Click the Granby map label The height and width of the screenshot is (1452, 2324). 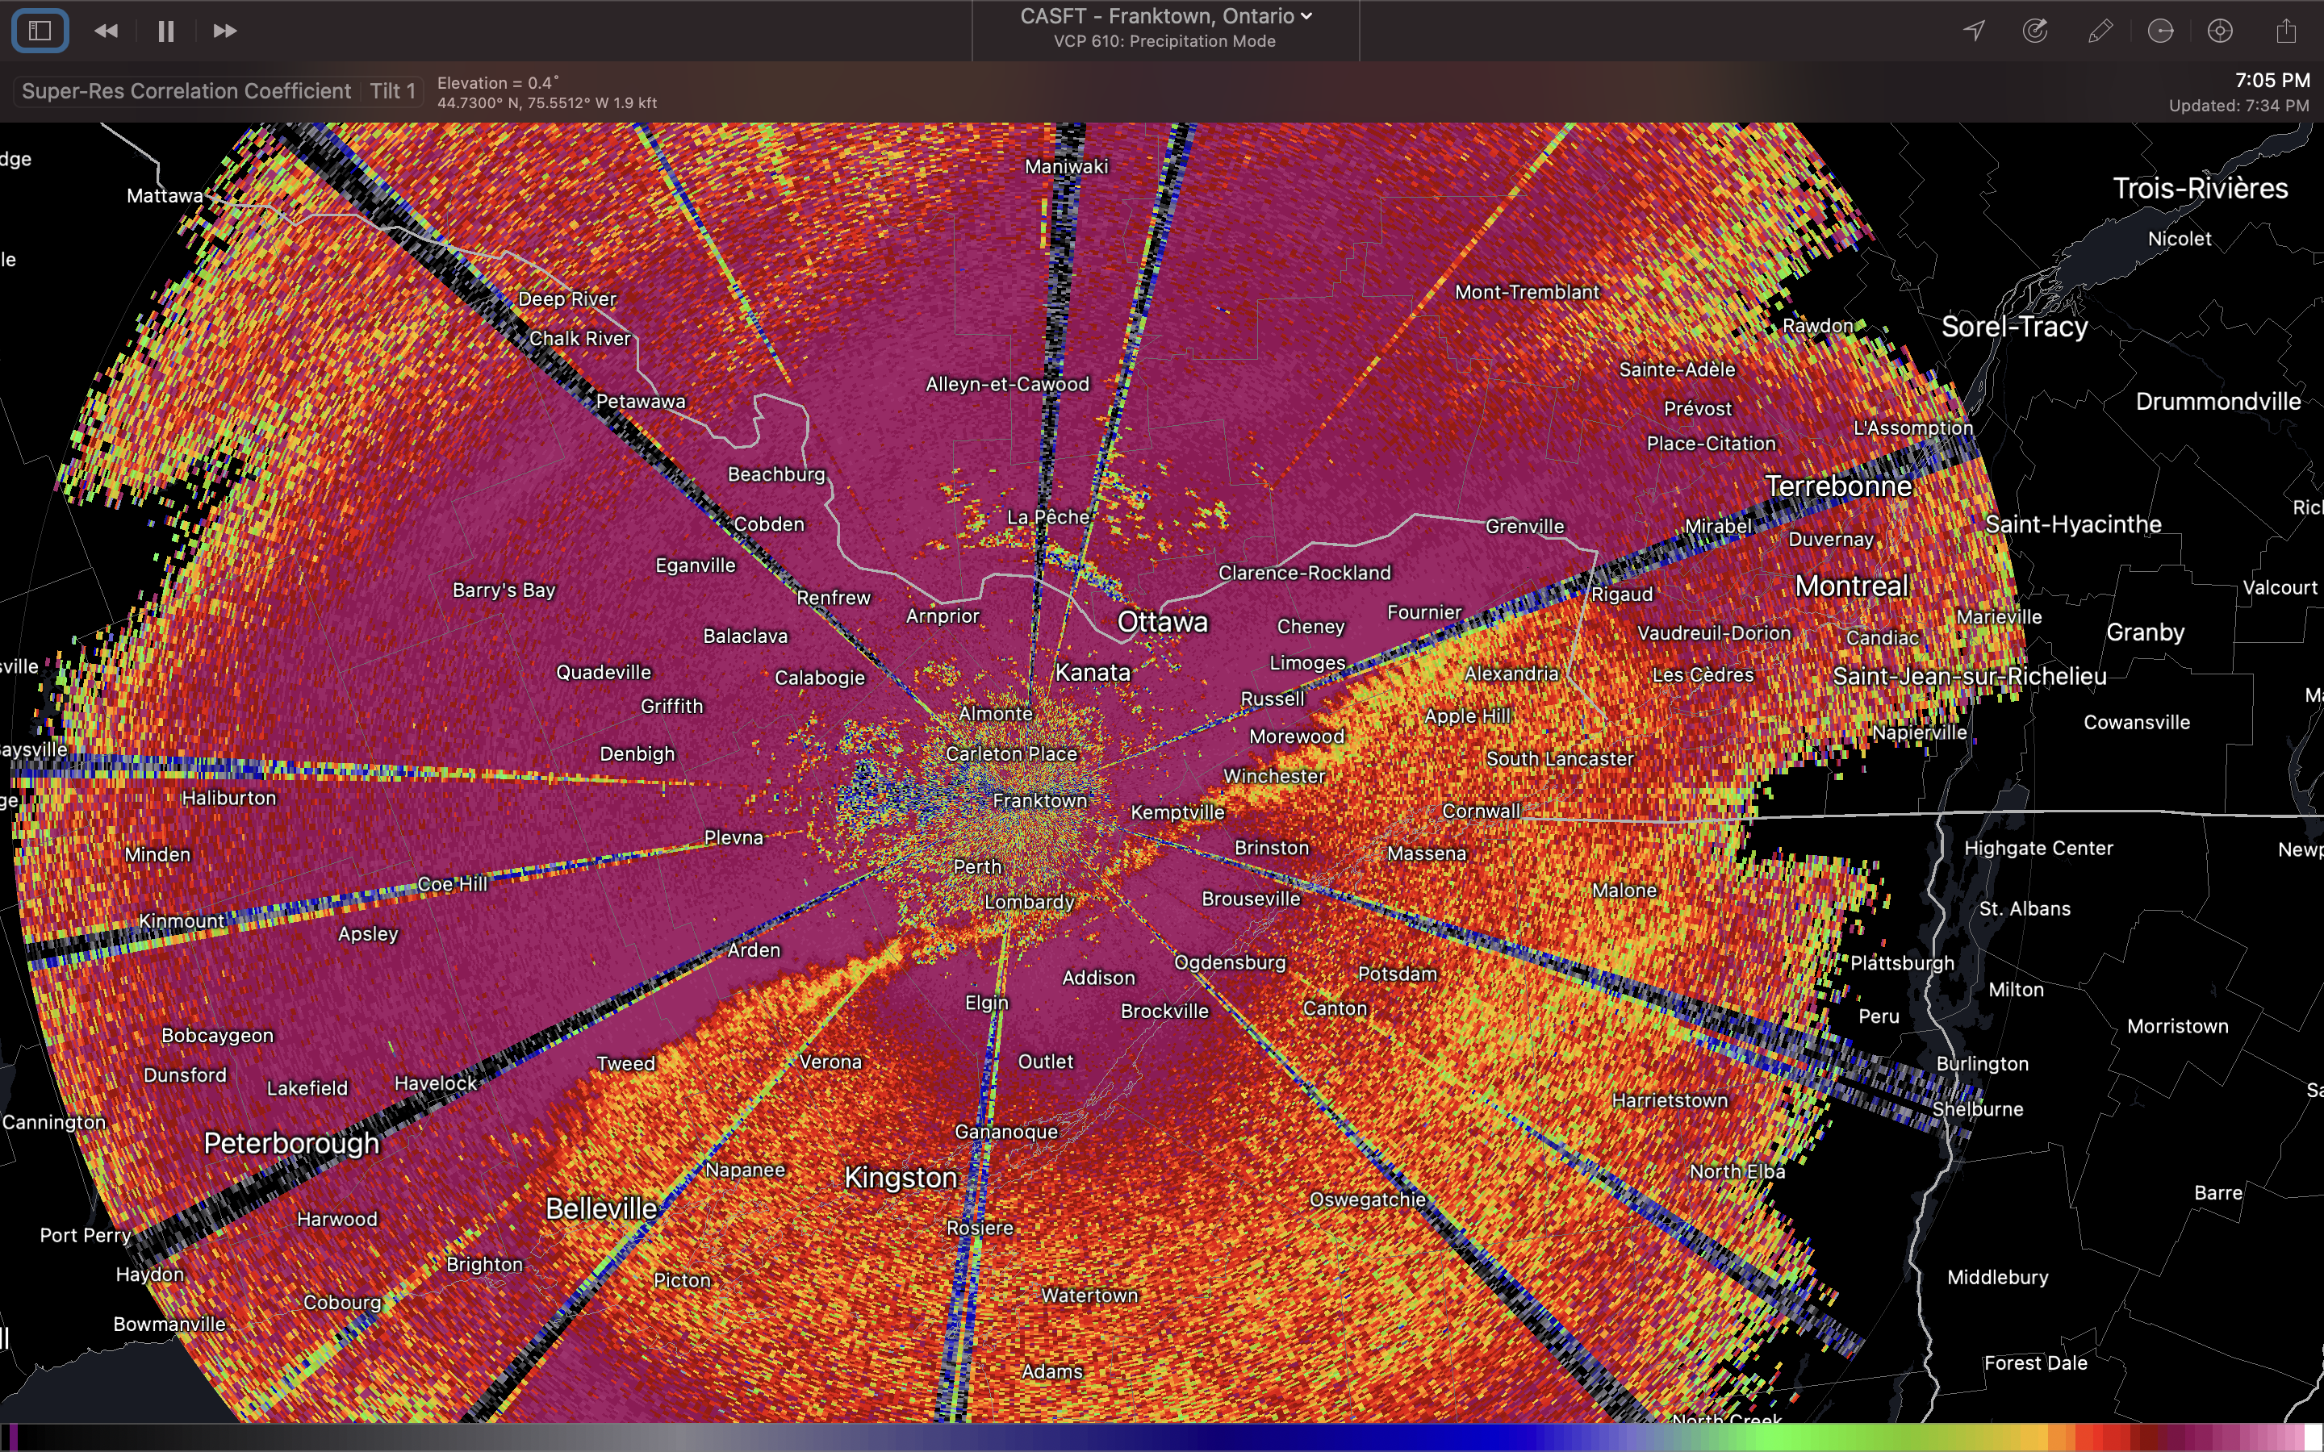[2144, 633]
